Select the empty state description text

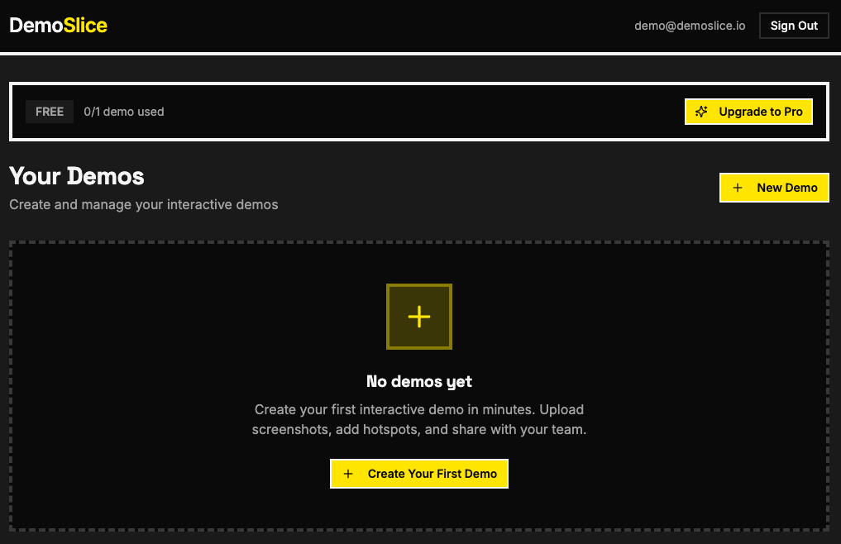[419, 419]
